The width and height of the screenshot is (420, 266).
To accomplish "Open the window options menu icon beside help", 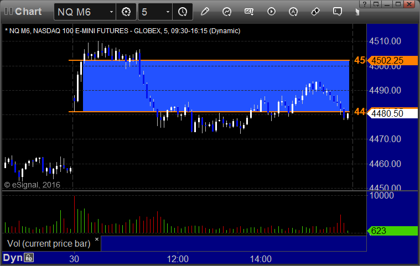I will tap(376, 4).
